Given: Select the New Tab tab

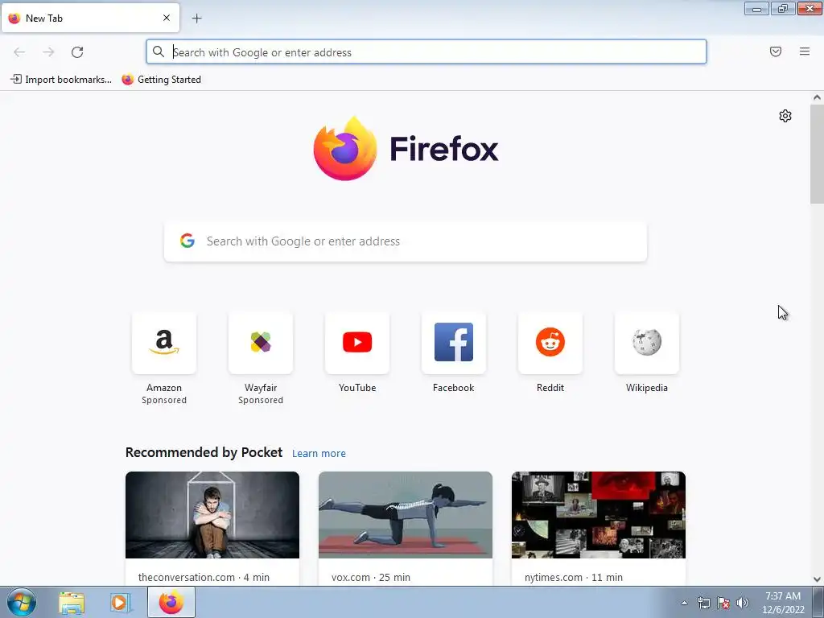Looking at the screenshot, I should pos(90,18).
